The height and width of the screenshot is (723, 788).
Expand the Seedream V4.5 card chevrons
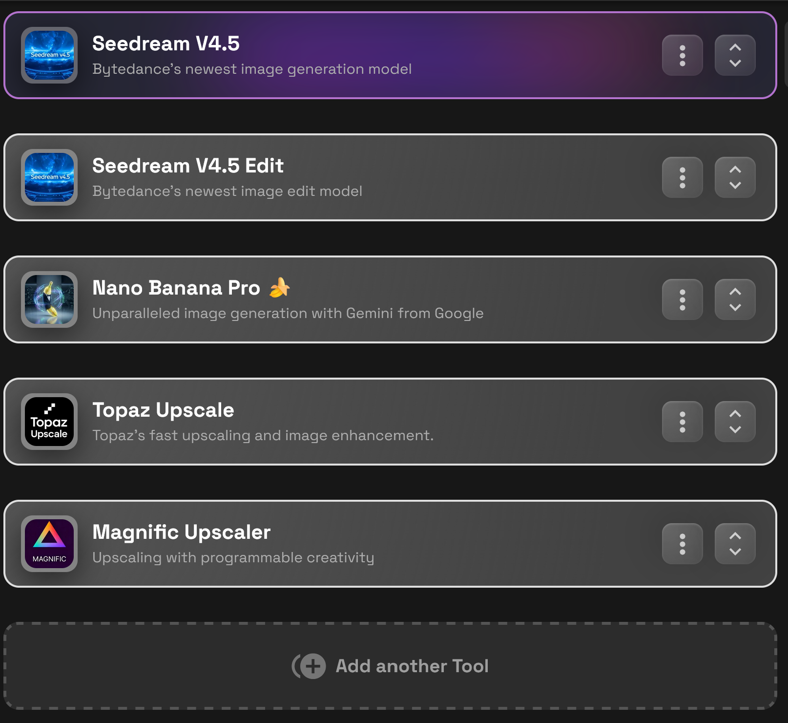(735, 55)
